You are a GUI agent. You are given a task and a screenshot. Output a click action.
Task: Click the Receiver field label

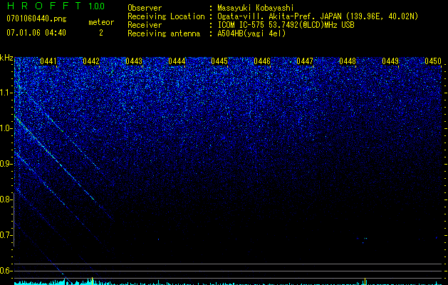(145, 25)
